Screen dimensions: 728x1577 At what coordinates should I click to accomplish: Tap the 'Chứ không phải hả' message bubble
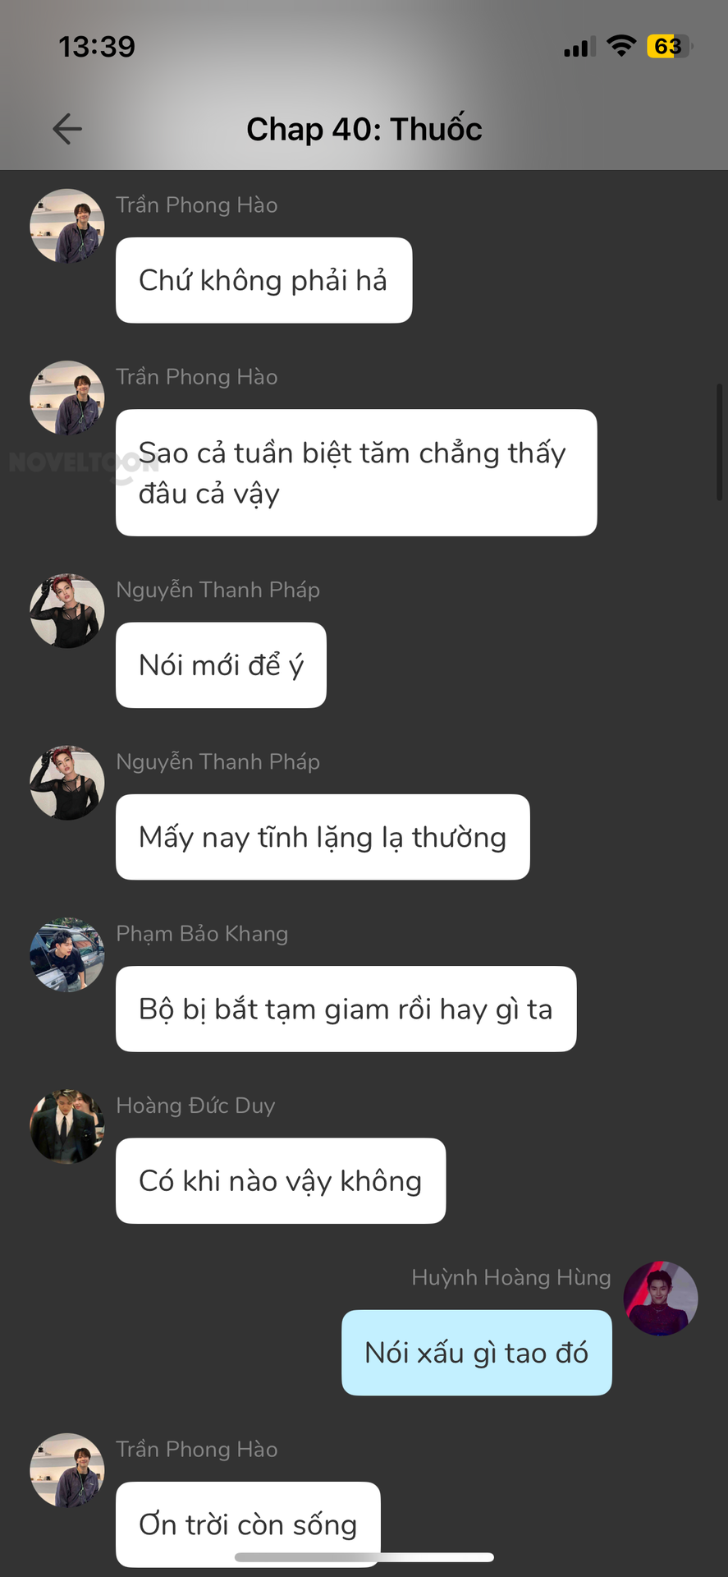263,280
